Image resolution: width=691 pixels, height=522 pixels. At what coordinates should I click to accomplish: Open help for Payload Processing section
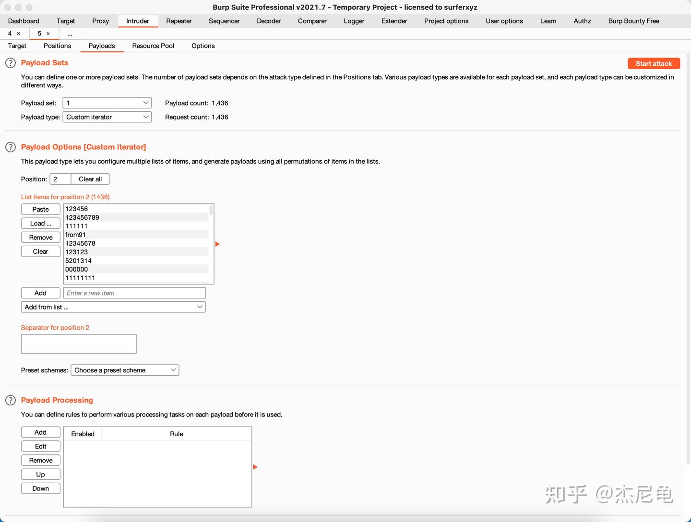click(x=11, y=400)
